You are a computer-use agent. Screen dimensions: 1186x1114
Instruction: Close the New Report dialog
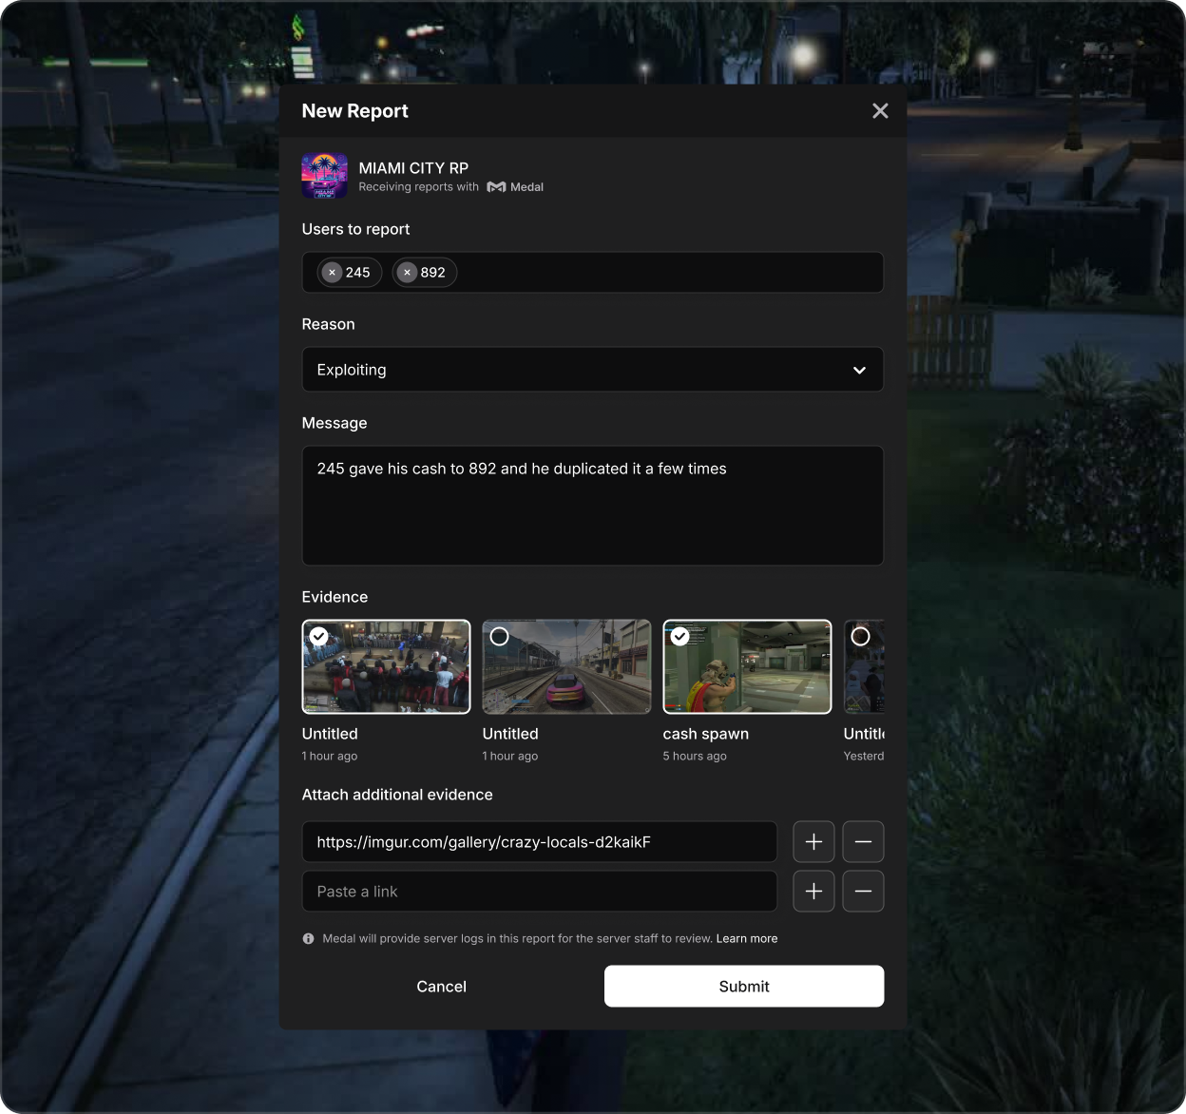880,111
